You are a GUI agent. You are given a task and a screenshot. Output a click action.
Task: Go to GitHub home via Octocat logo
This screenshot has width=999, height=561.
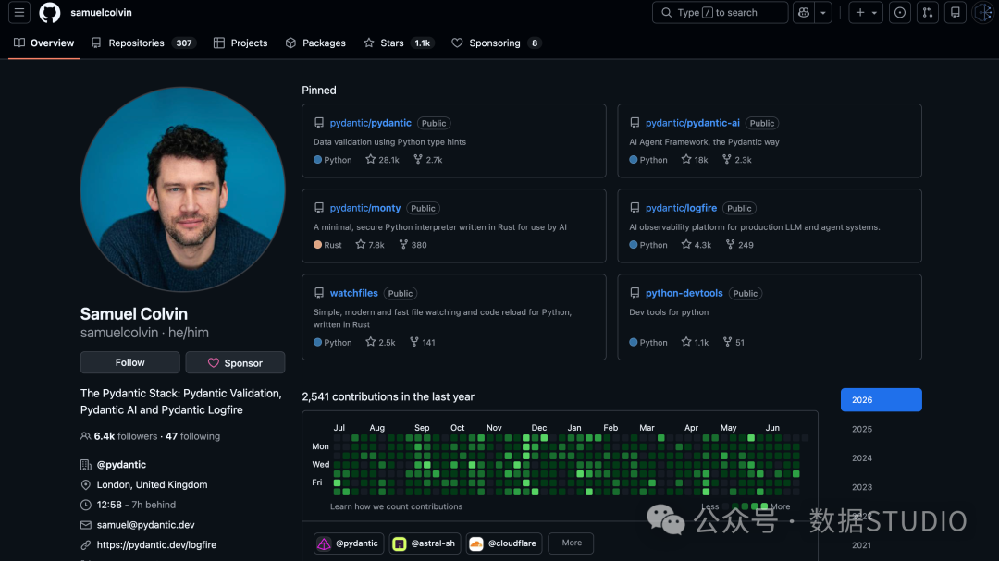pos(50,12)
